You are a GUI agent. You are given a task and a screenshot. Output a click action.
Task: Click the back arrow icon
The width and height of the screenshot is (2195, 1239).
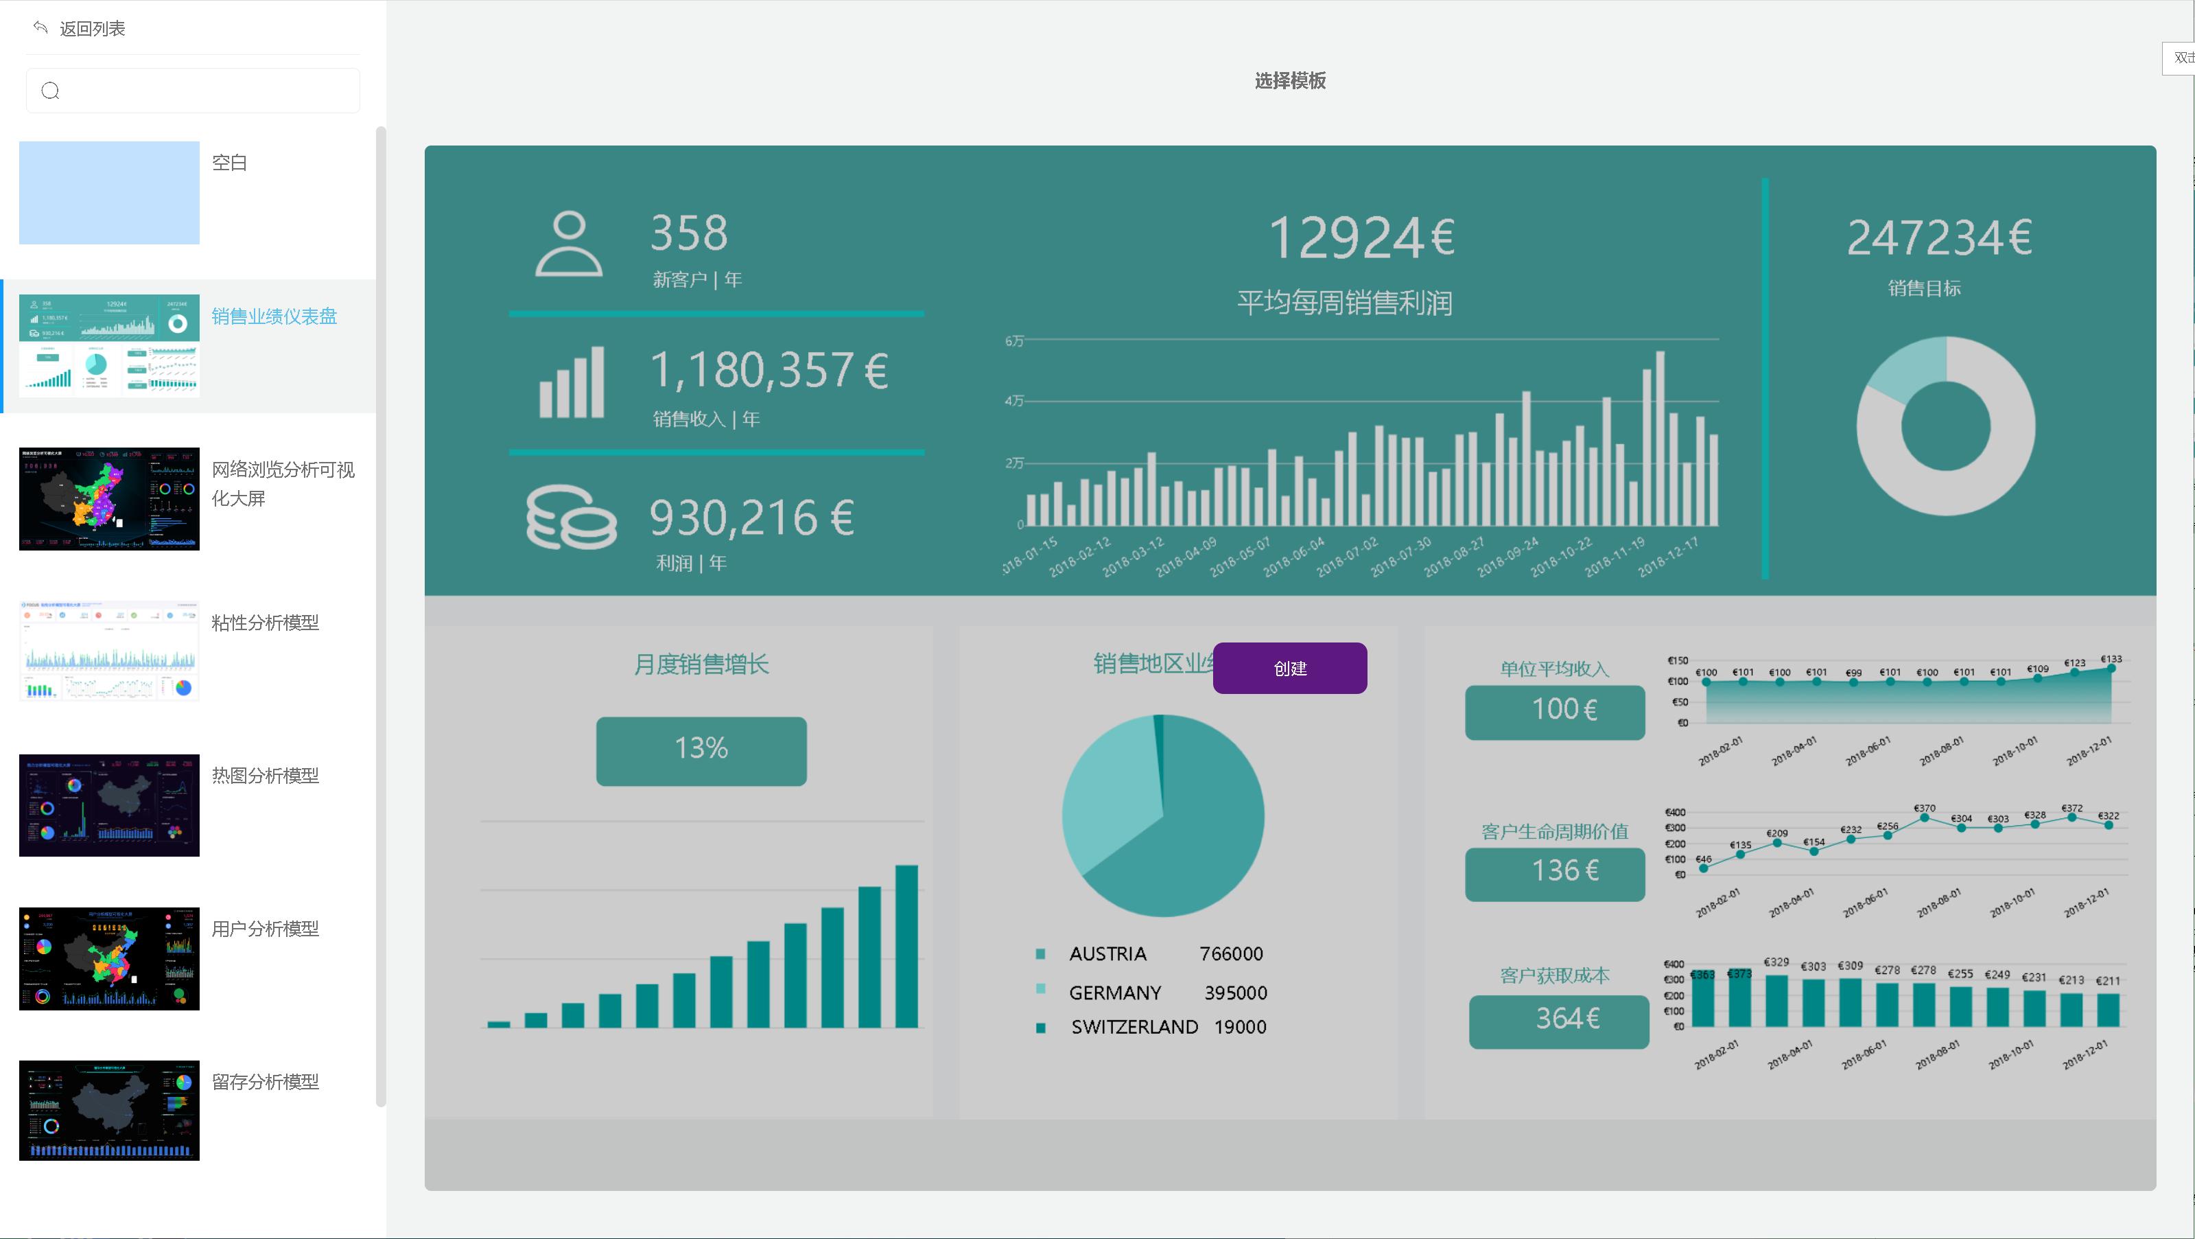[x=40, y=27]
